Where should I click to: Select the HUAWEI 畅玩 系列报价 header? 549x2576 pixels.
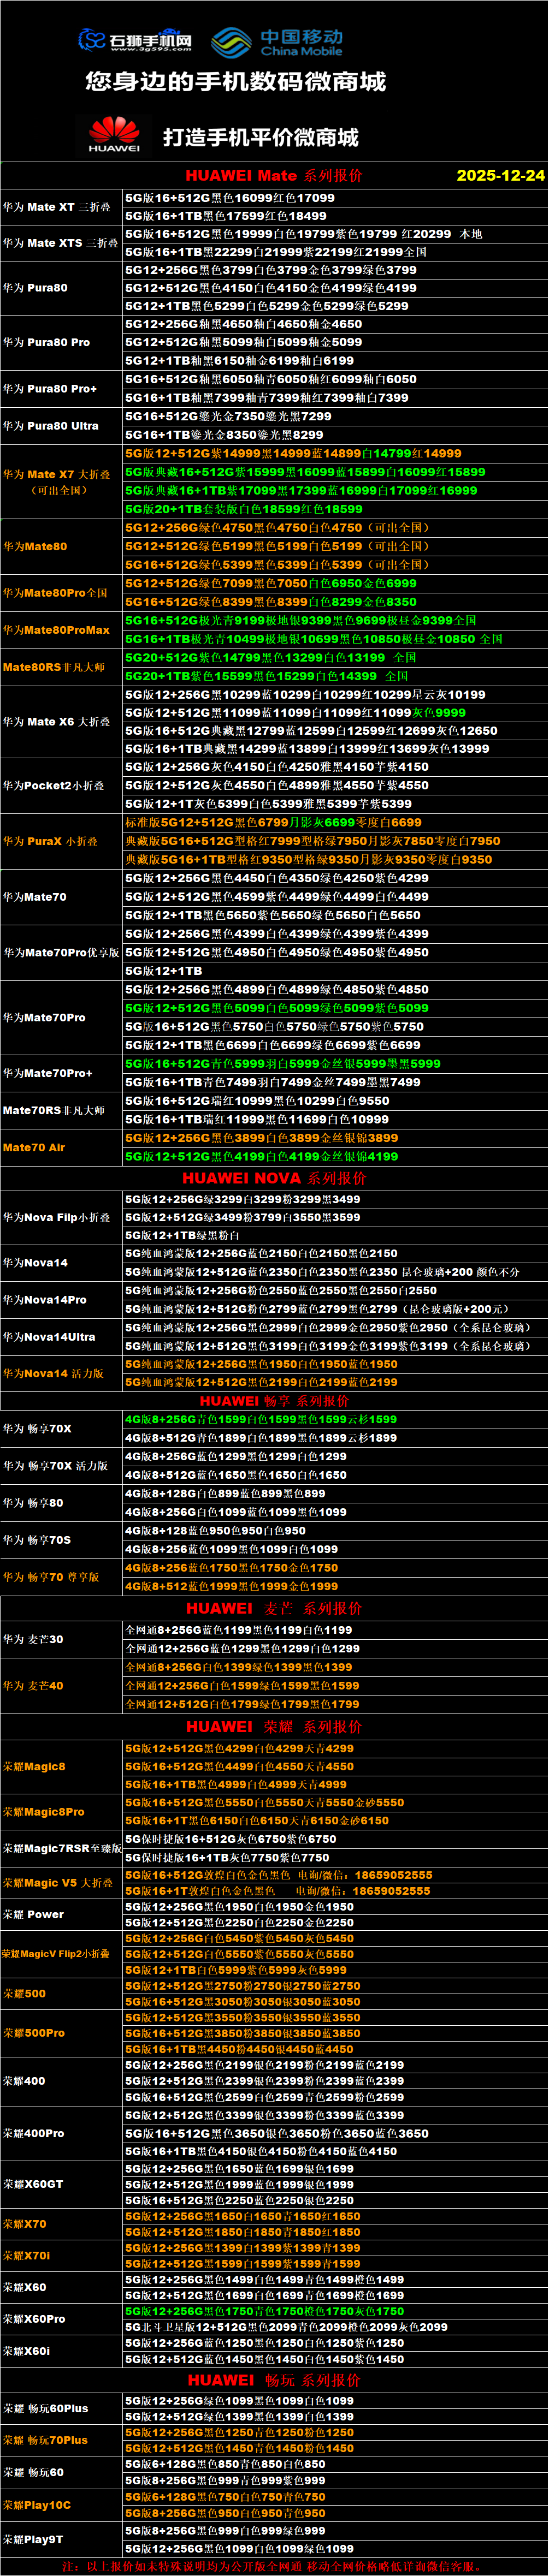[274, 2380]
